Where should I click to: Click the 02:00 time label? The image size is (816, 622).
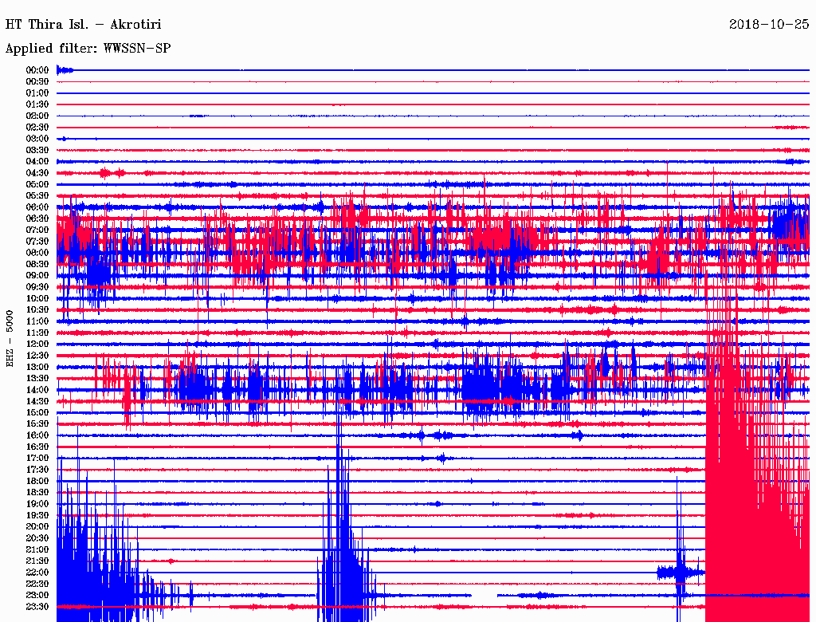tap(37, 116)
